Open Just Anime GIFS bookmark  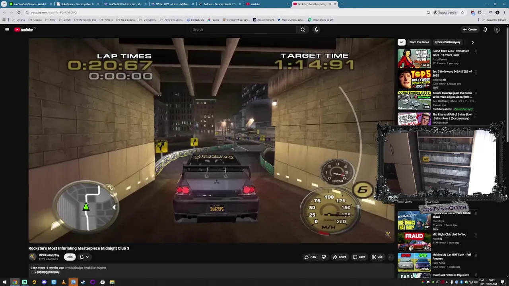point(264,19)
